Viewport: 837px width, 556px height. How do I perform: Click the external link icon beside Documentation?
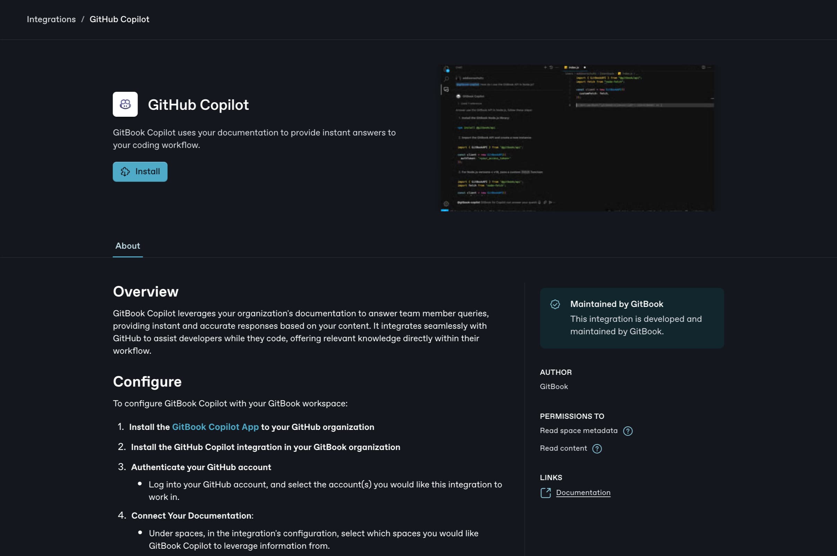546,493
